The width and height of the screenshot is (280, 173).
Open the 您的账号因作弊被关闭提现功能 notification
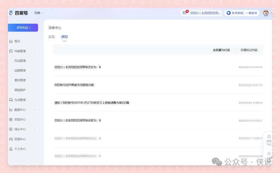click(74, 85)
